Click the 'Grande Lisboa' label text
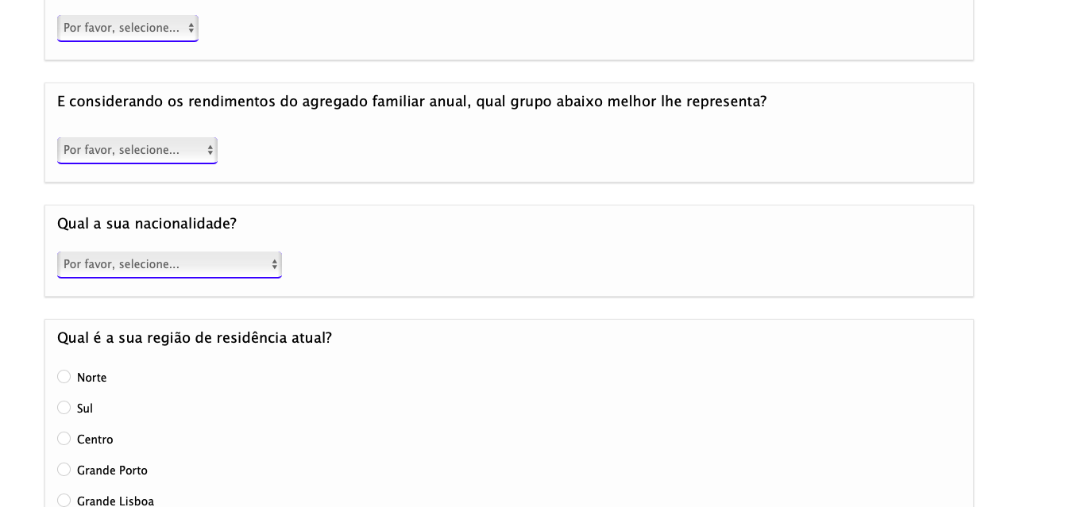The image size is (1081, 507). [115, 501]
